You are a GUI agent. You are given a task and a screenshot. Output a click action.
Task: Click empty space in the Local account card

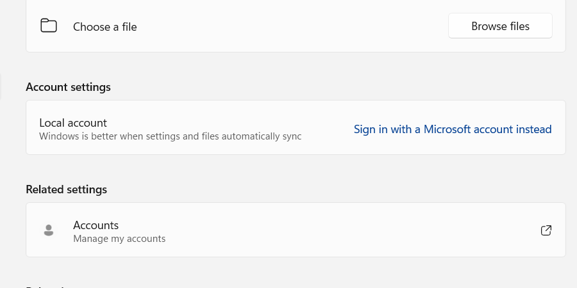pyautogui.click(x=327, y=128)
